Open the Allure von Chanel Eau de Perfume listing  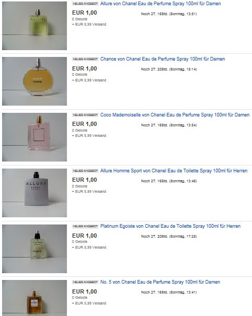pos(160,4)
